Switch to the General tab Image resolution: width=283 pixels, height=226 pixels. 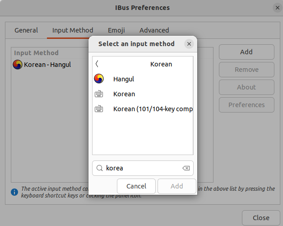[x=26, y=30]
